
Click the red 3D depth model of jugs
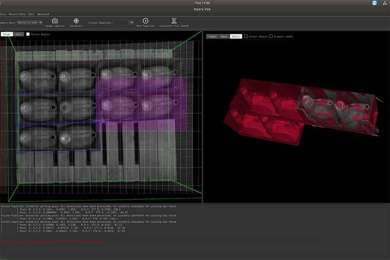coord(301,112)
